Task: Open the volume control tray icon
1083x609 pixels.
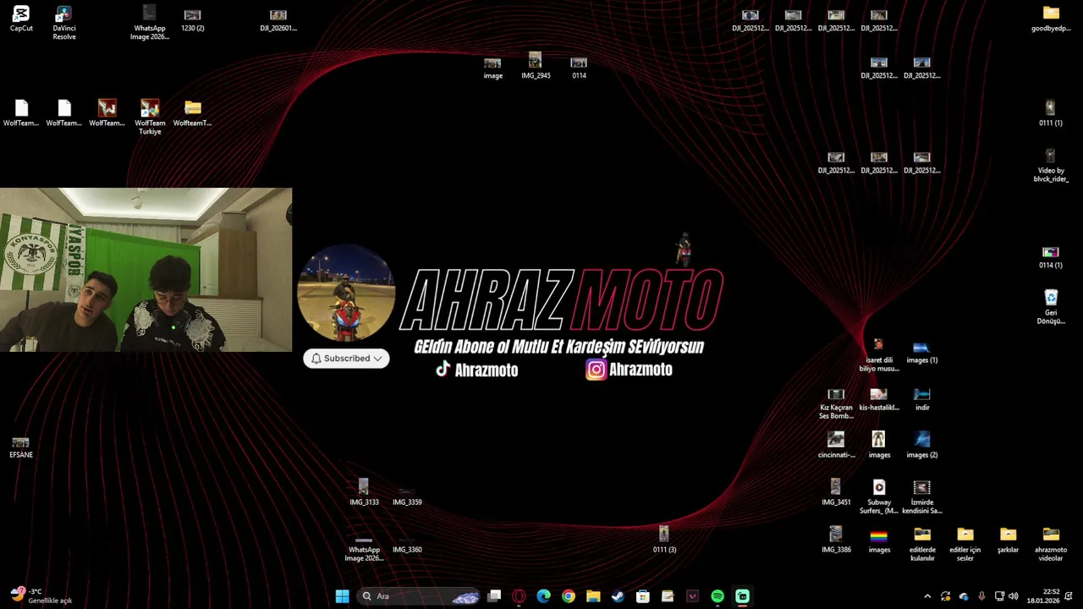Action: point(1014,596)
